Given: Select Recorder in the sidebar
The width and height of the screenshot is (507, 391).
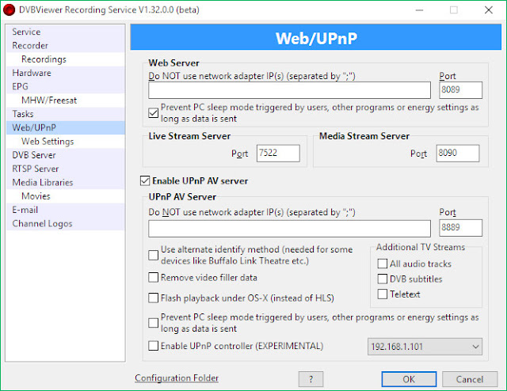Looking at the screenshot, I should 65,46.
